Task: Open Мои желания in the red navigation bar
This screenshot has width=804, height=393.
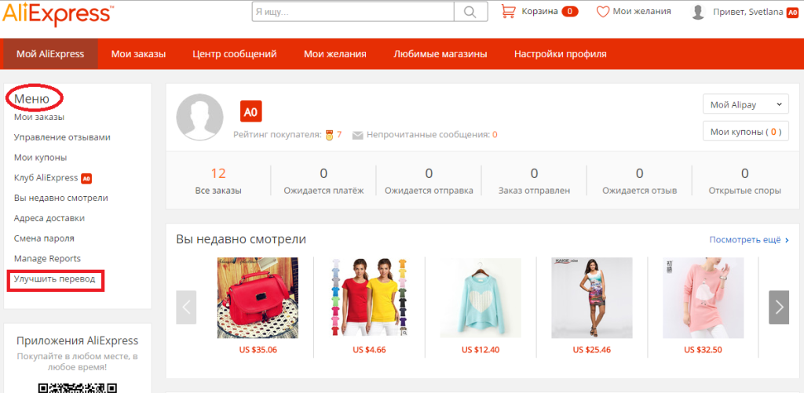Action: pos(334,54)
